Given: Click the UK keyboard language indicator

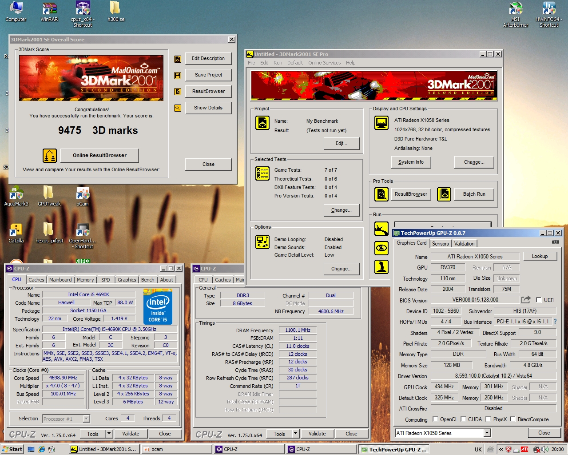Looking at the screenshot, I should pyautogui.click(x=478, y=449).
